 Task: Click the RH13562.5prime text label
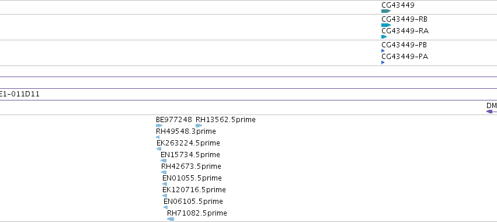pos(225,120)
